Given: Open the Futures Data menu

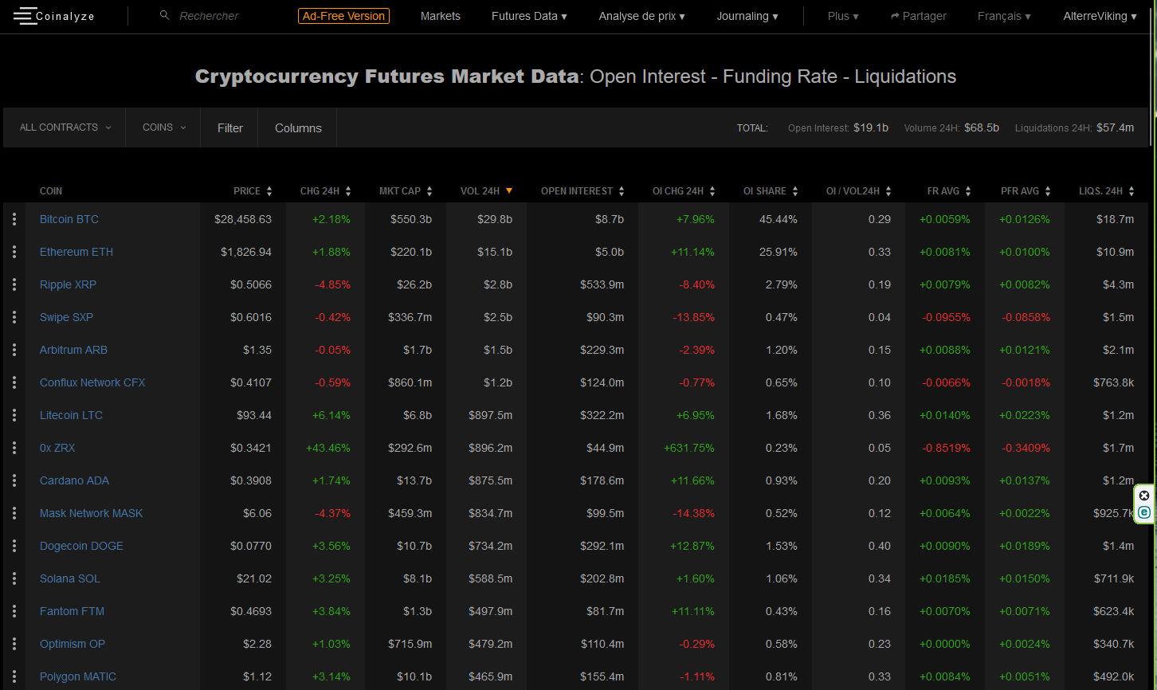Looking at the screenshot, I should click(x=529, y=16).
